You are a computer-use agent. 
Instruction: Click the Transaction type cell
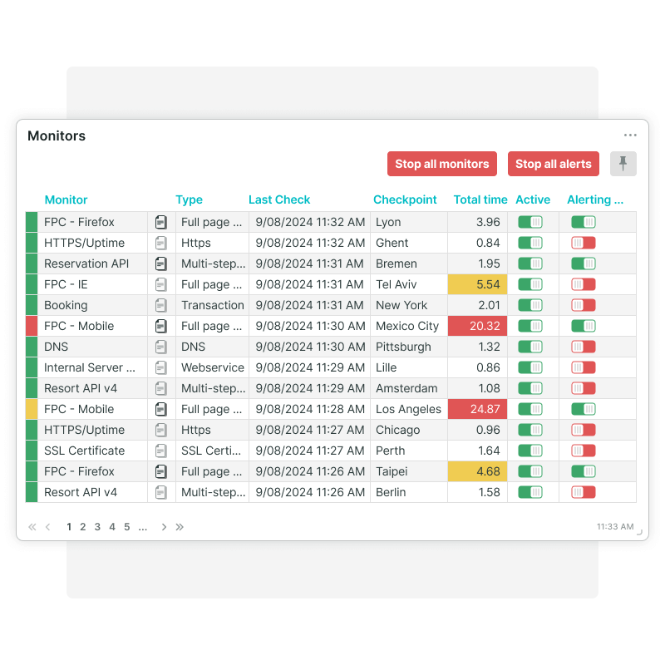click(213, 305)
